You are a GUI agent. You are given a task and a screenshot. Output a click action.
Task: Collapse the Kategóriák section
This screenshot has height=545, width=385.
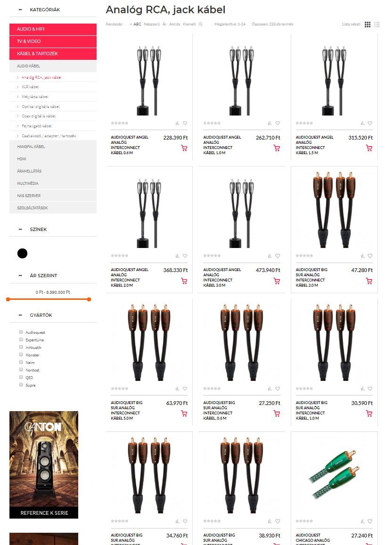(x=20, y=10)
